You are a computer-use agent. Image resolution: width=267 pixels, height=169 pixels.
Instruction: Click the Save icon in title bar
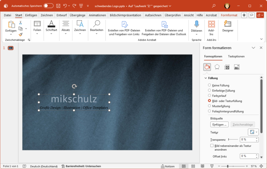click(58, 6)
